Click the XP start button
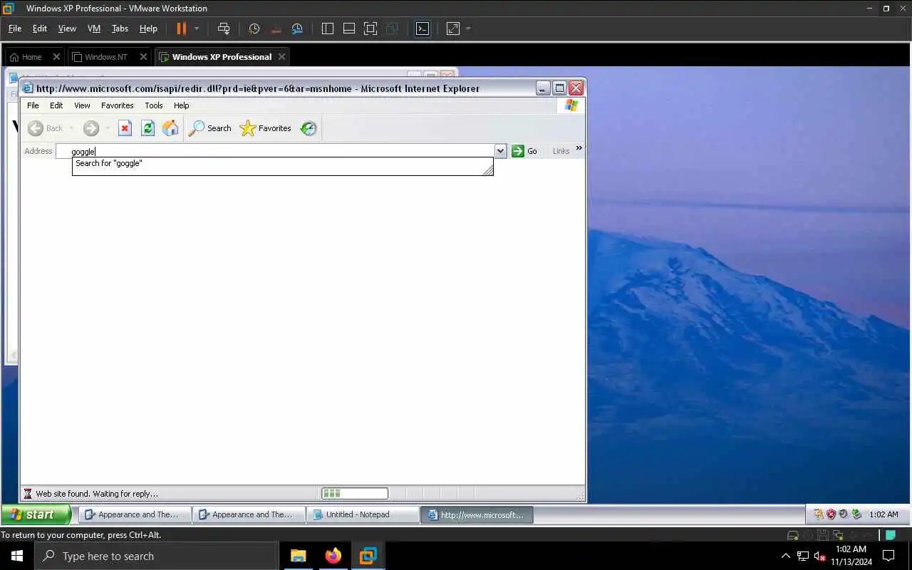This screenshot has height=570, width=912. 36,514
